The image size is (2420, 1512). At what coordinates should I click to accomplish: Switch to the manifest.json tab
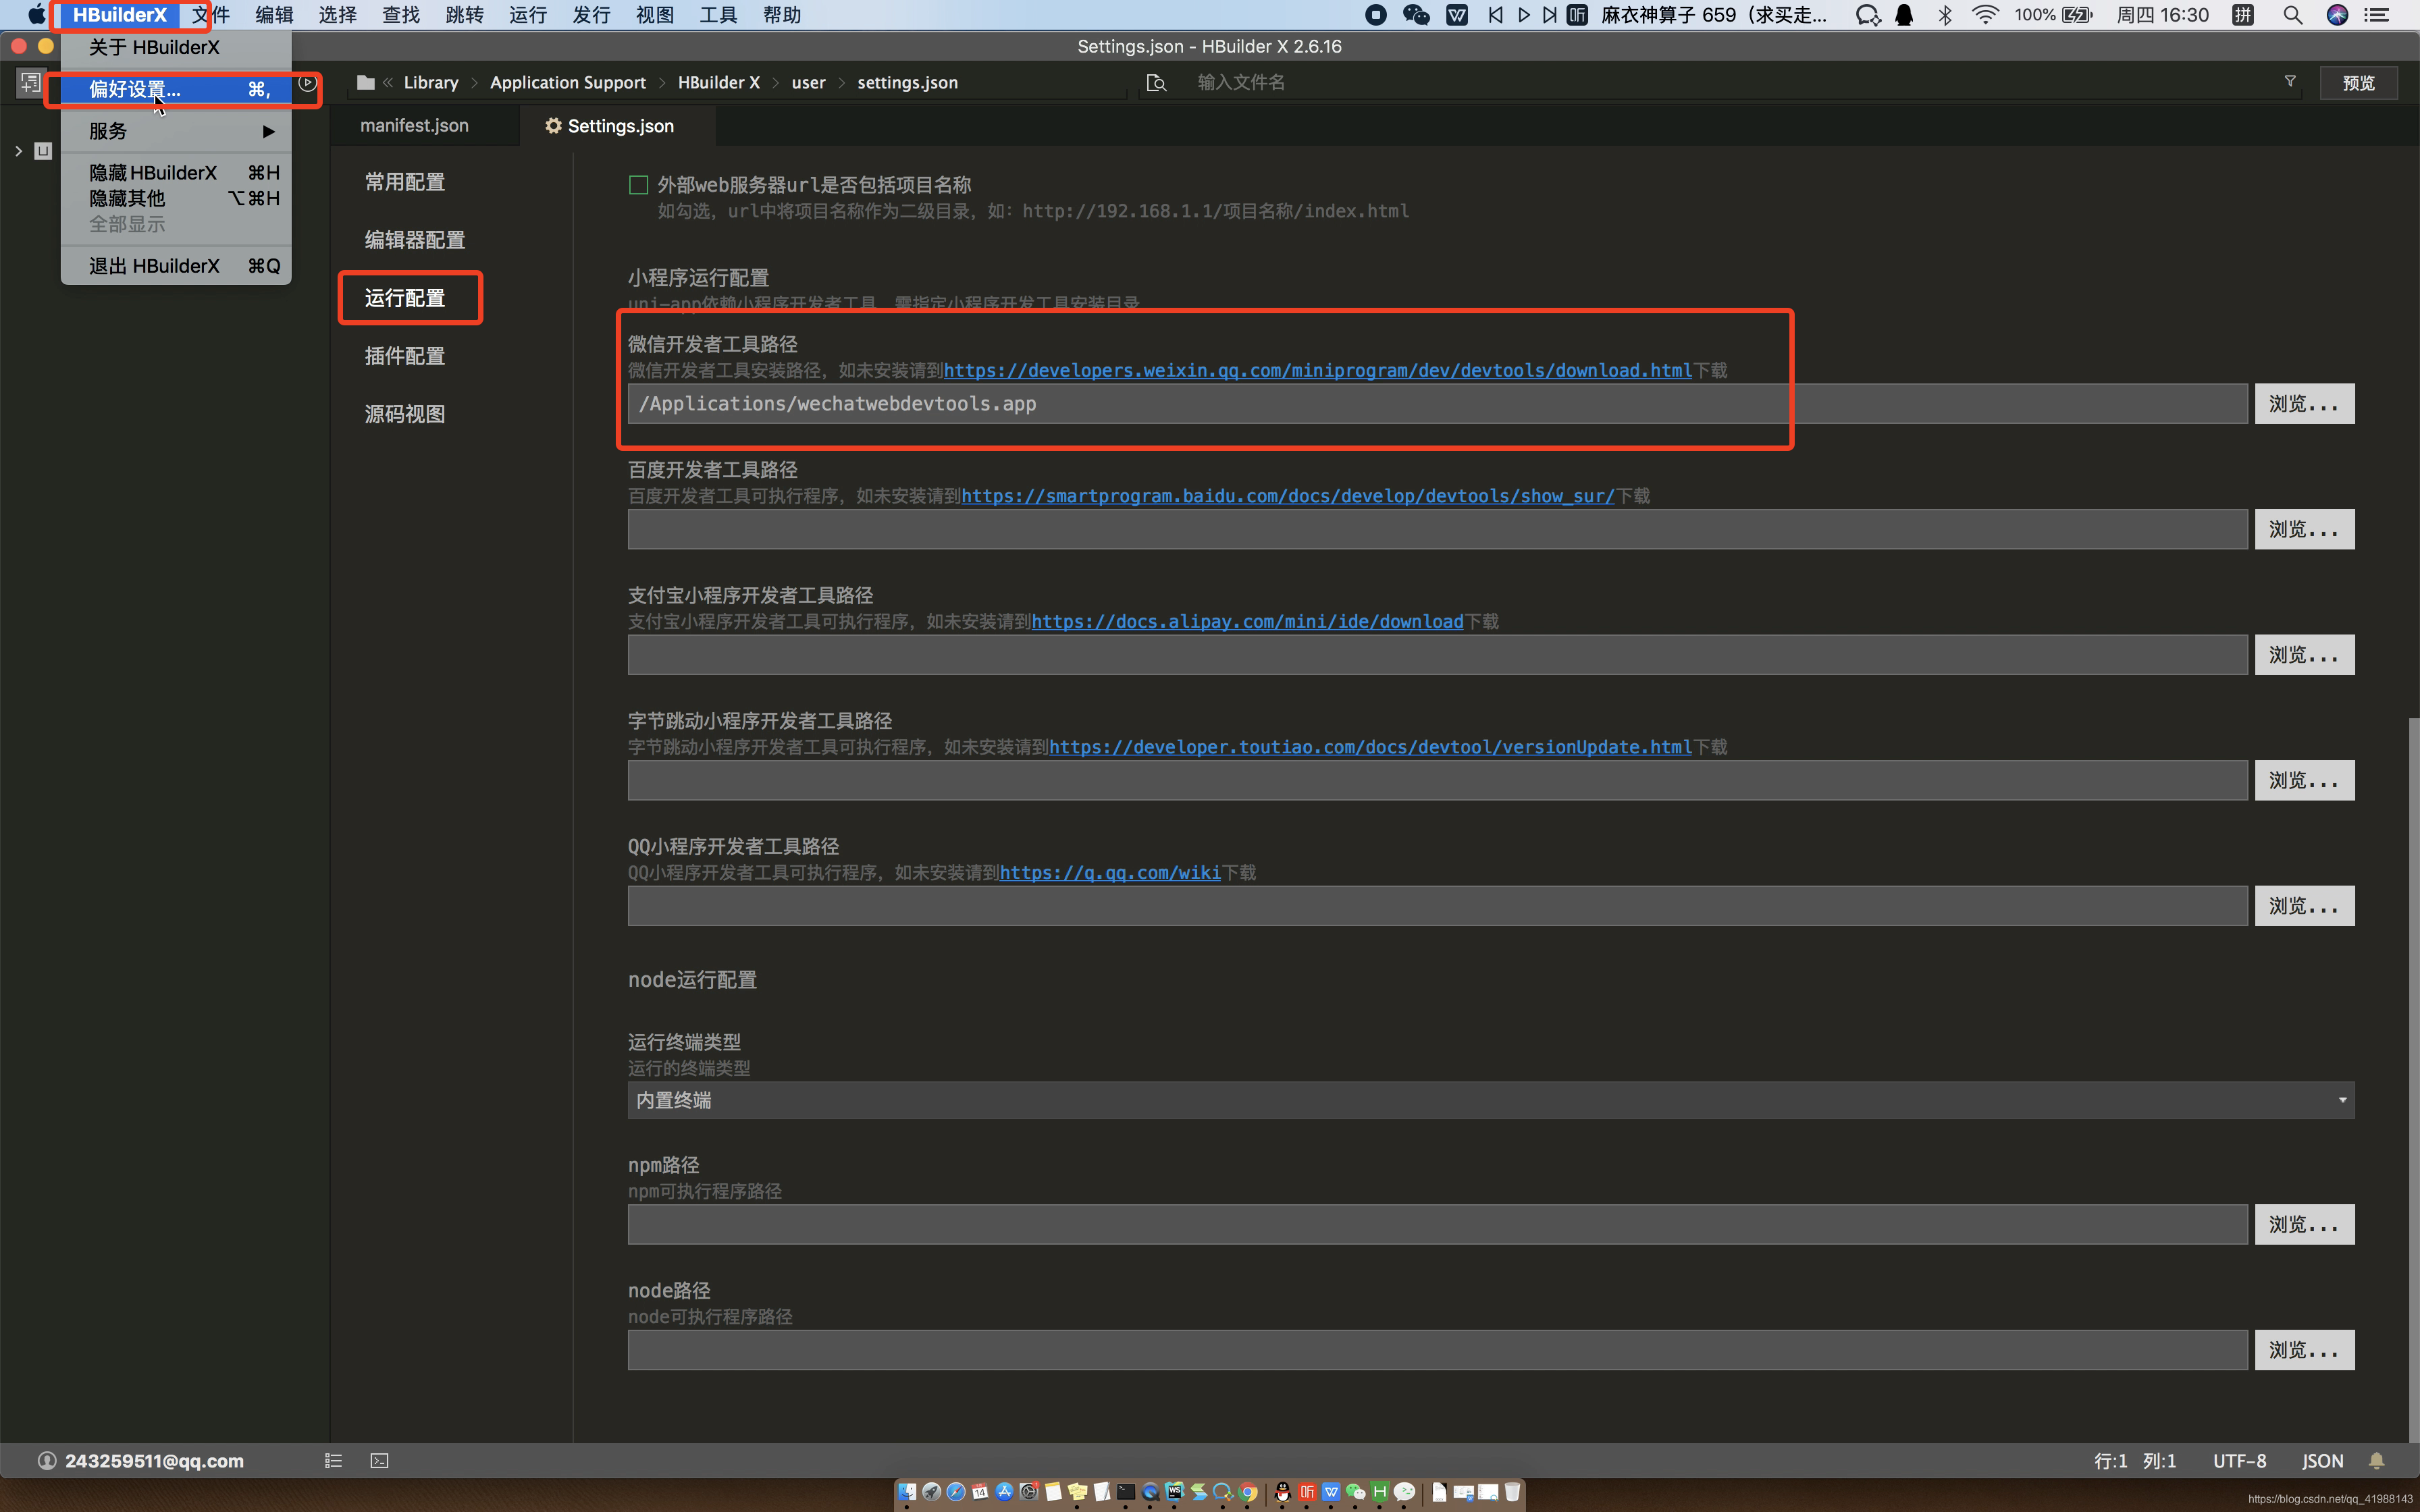coord(414,126)
